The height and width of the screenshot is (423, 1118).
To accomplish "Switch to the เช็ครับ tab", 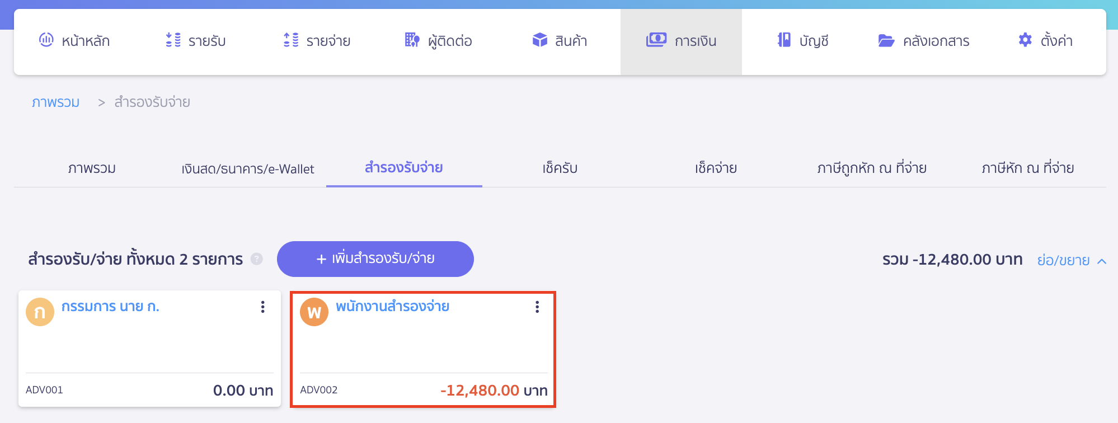I will coord(560,168).
